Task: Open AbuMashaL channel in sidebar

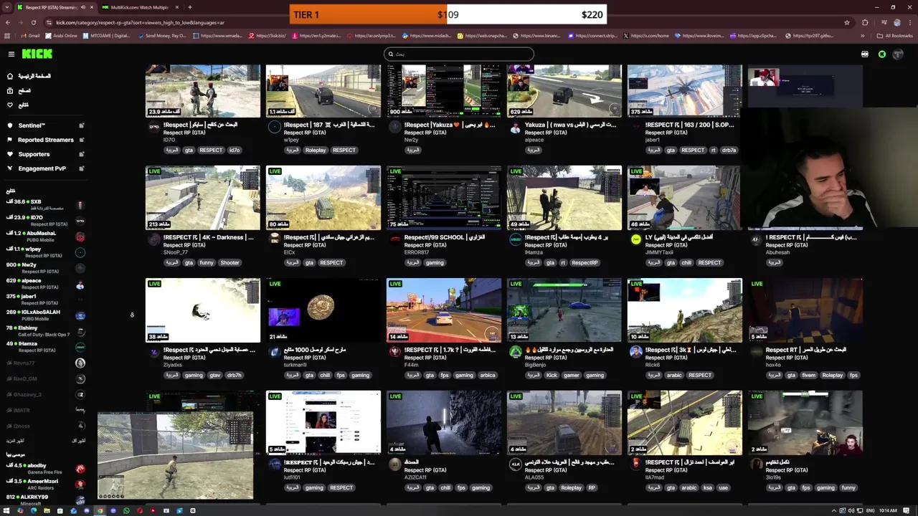Action: point(44,236)
